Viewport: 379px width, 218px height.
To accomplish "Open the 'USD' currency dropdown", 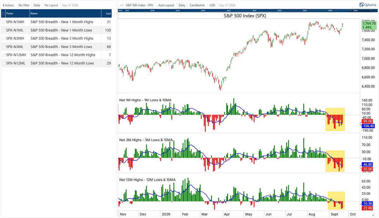I will [x=212, y=5].
